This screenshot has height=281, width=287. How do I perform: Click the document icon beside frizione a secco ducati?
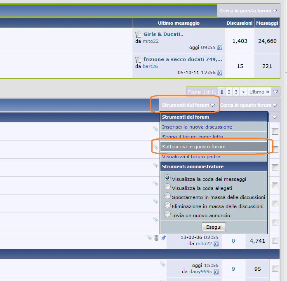tap(138, 59)
